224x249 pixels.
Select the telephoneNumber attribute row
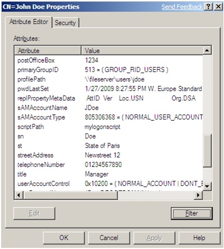point(109,165)
